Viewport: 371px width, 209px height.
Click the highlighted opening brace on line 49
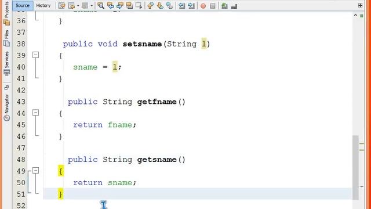coord(61,171)
